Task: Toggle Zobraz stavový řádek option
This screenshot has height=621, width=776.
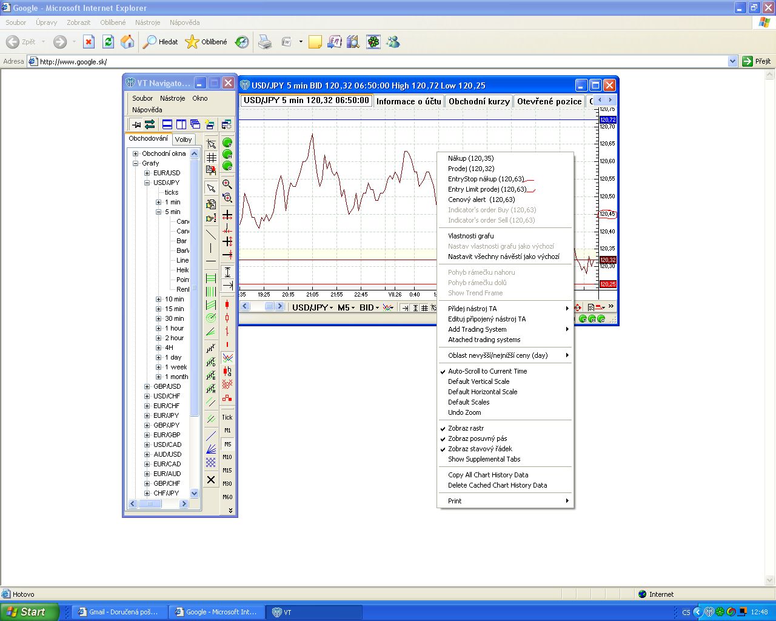Action: (480, 449)
